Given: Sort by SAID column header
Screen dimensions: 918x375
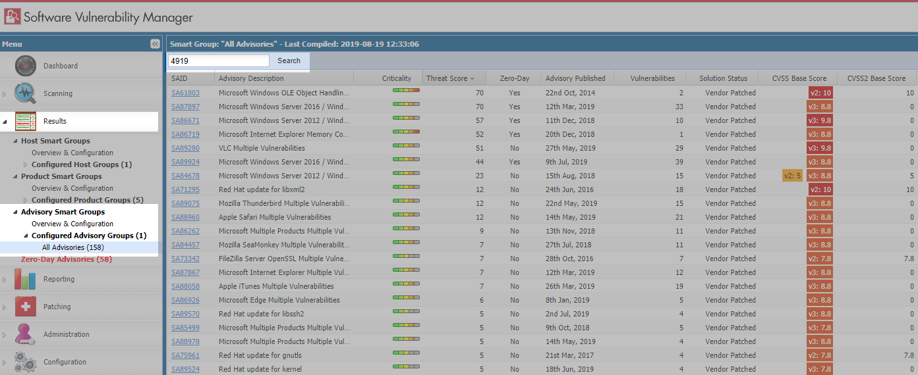Looking at the screenshot, I should click(190, 78).
